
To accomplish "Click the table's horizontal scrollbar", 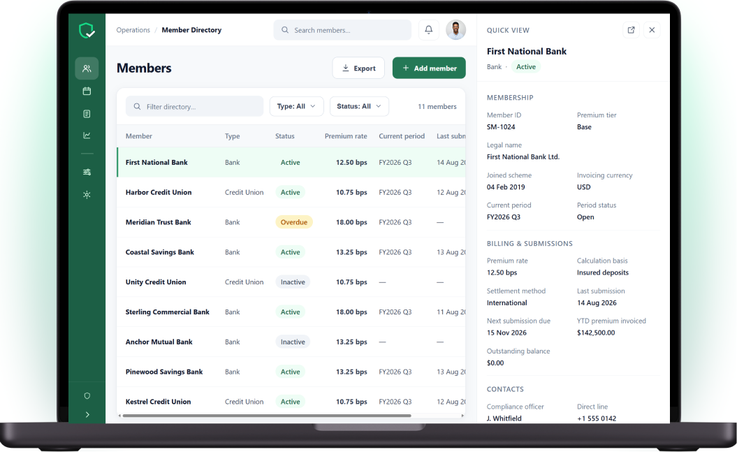I will coord(267,416).
